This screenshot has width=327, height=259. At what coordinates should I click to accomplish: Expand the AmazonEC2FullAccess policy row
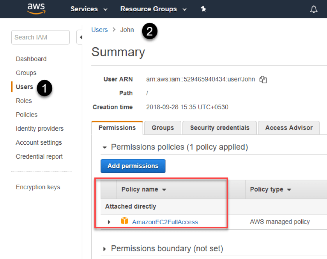pos(109,222)
